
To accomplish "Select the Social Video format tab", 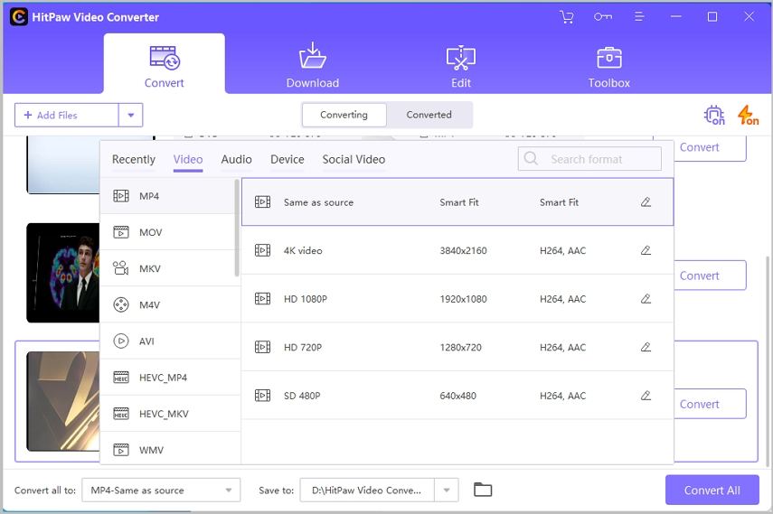I will tap(354, 160).
